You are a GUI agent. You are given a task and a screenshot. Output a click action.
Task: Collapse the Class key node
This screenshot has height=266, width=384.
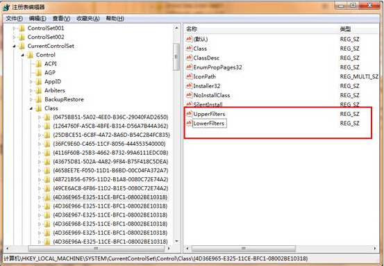[x=31, y=108]
